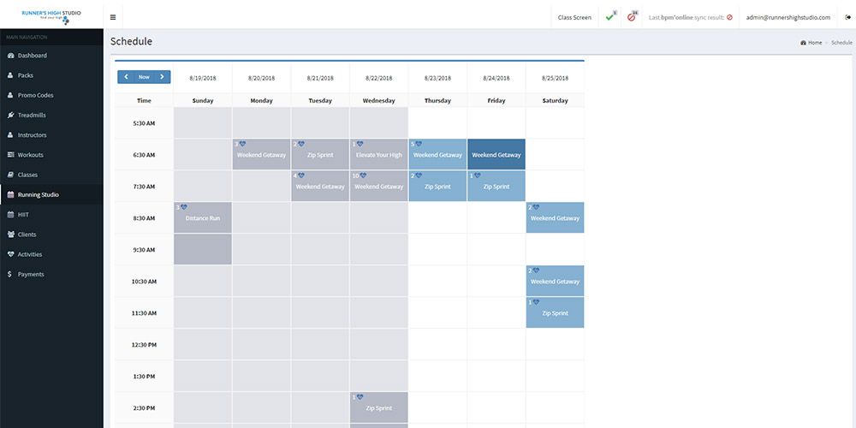
Task: Click the Activities heartbeat icon
Action: [10, 254]
